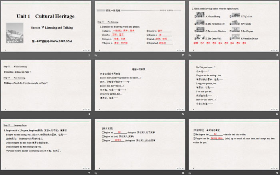Click the animation star icon under slide 7
The height and width of the screenshot is (175, 280).
tap(2, 172)
